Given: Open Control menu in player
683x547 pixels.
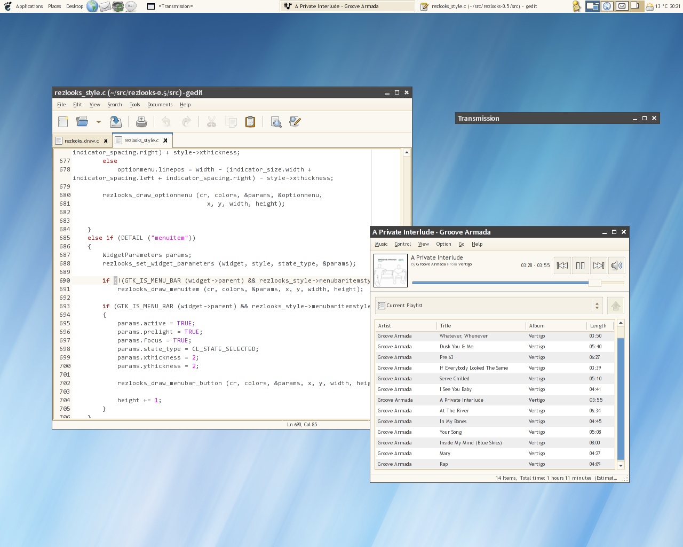Looking at the screenshot, I should 403,244.
